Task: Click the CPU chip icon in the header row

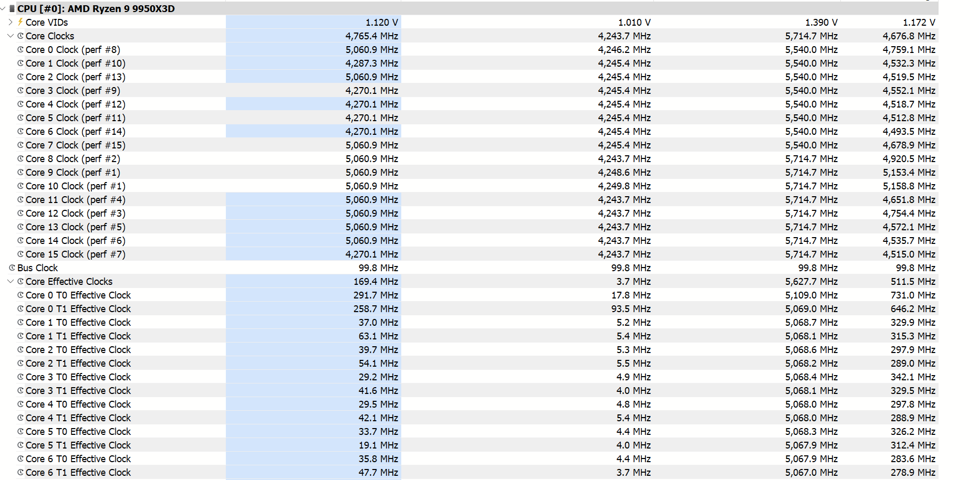Action: point(12,8)
